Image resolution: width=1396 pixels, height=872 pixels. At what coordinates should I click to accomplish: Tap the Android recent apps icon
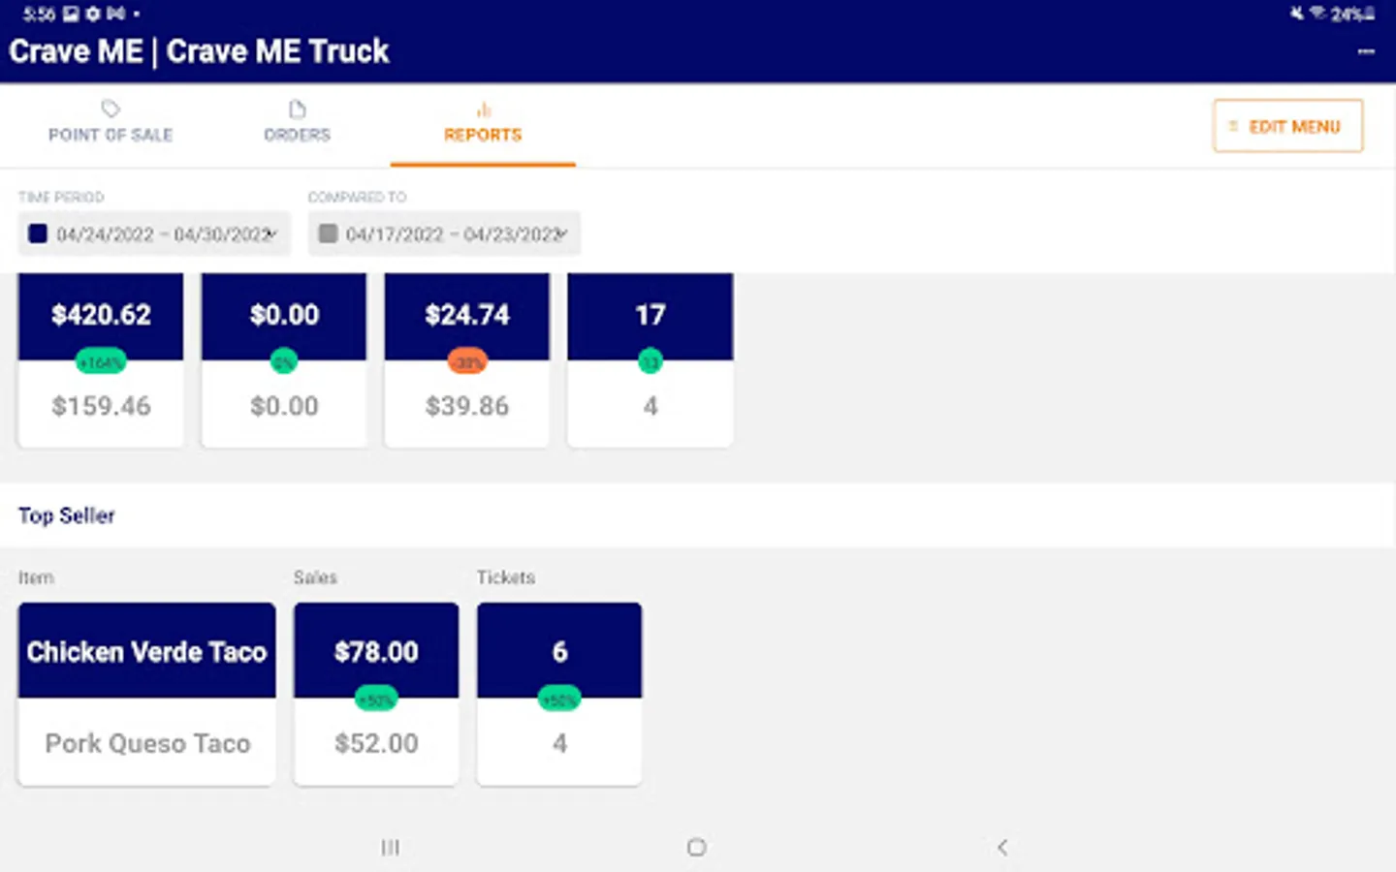[390, 848]
